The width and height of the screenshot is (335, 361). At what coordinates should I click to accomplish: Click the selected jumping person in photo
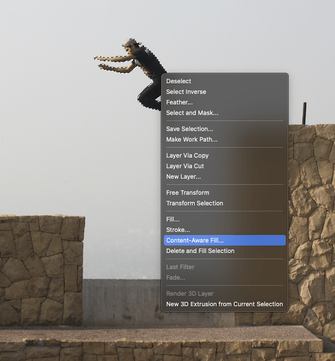148,62
